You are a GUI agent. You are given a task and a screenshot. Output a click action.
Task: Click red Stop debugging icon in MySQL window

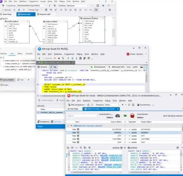pos(59,58)
